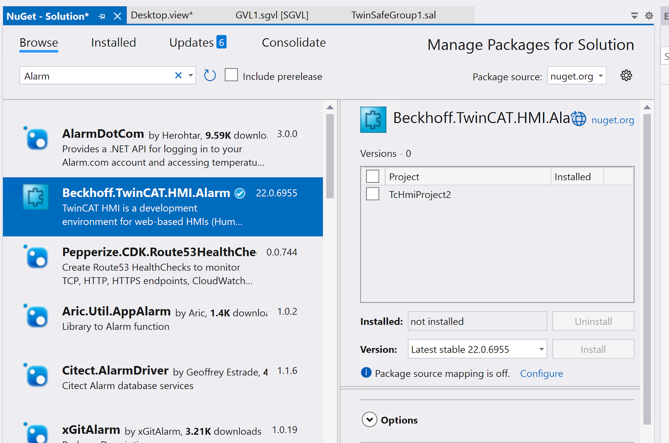Open the Consolidate tab
This screenshot has width=669, height=443.
[x=294, y=43]
